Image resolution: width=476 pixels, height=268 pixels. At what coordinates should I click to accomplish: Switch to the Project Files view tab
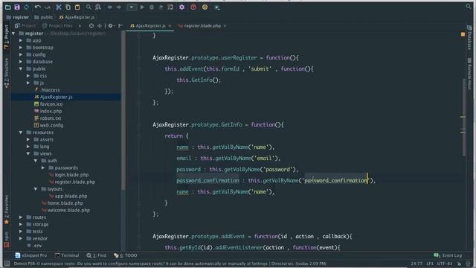coord(58,26)
